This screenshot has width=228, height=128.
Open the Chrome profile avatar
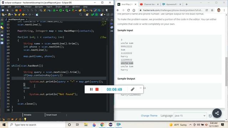(219, 10)
